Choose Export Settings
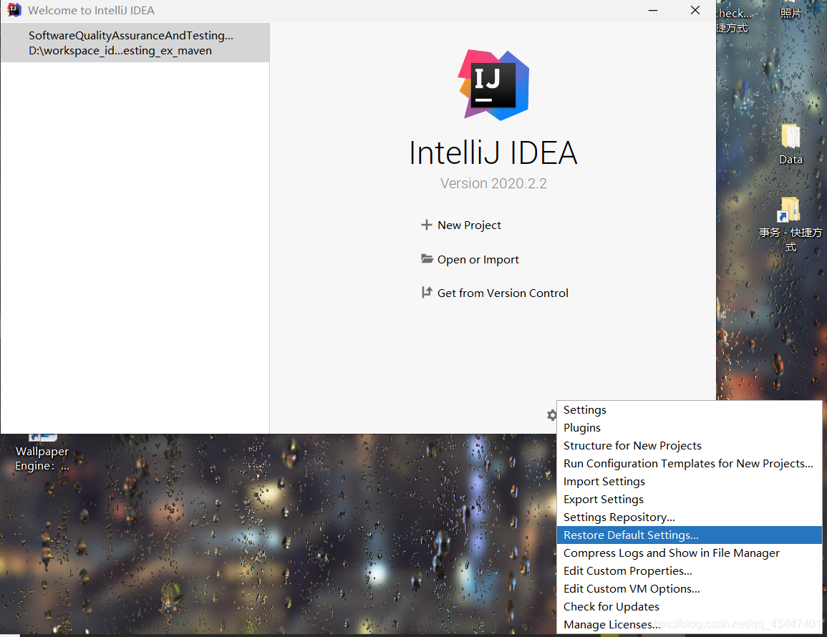 click(690, 500)
